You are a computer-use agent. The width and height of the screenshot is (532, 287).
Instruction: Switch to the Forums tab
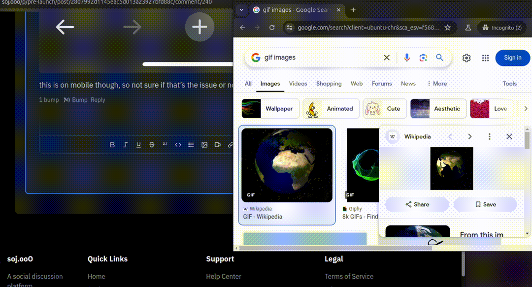click(382, 84)
